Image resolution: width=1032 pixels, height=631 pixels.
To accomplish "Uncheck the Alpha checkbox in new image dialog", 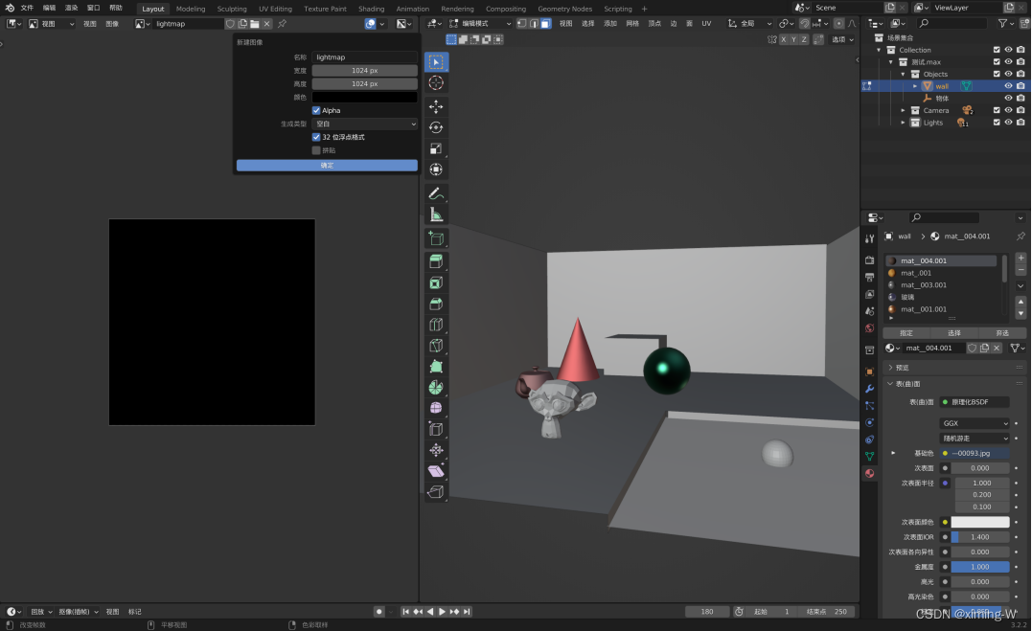I will pos(316,110).
